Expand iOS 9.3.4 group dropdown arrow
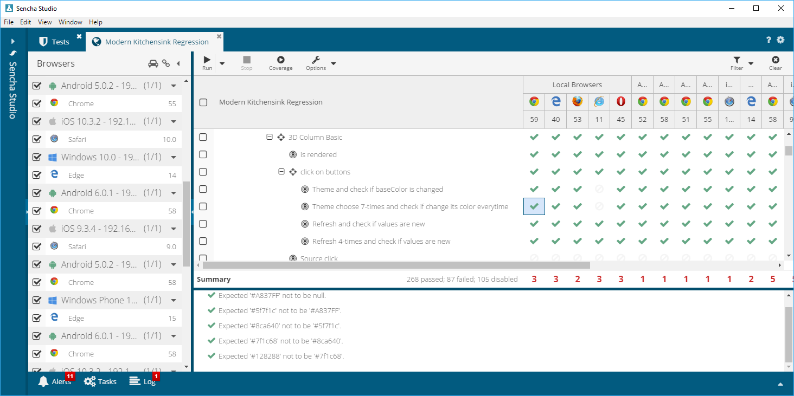 coord(174,229)
